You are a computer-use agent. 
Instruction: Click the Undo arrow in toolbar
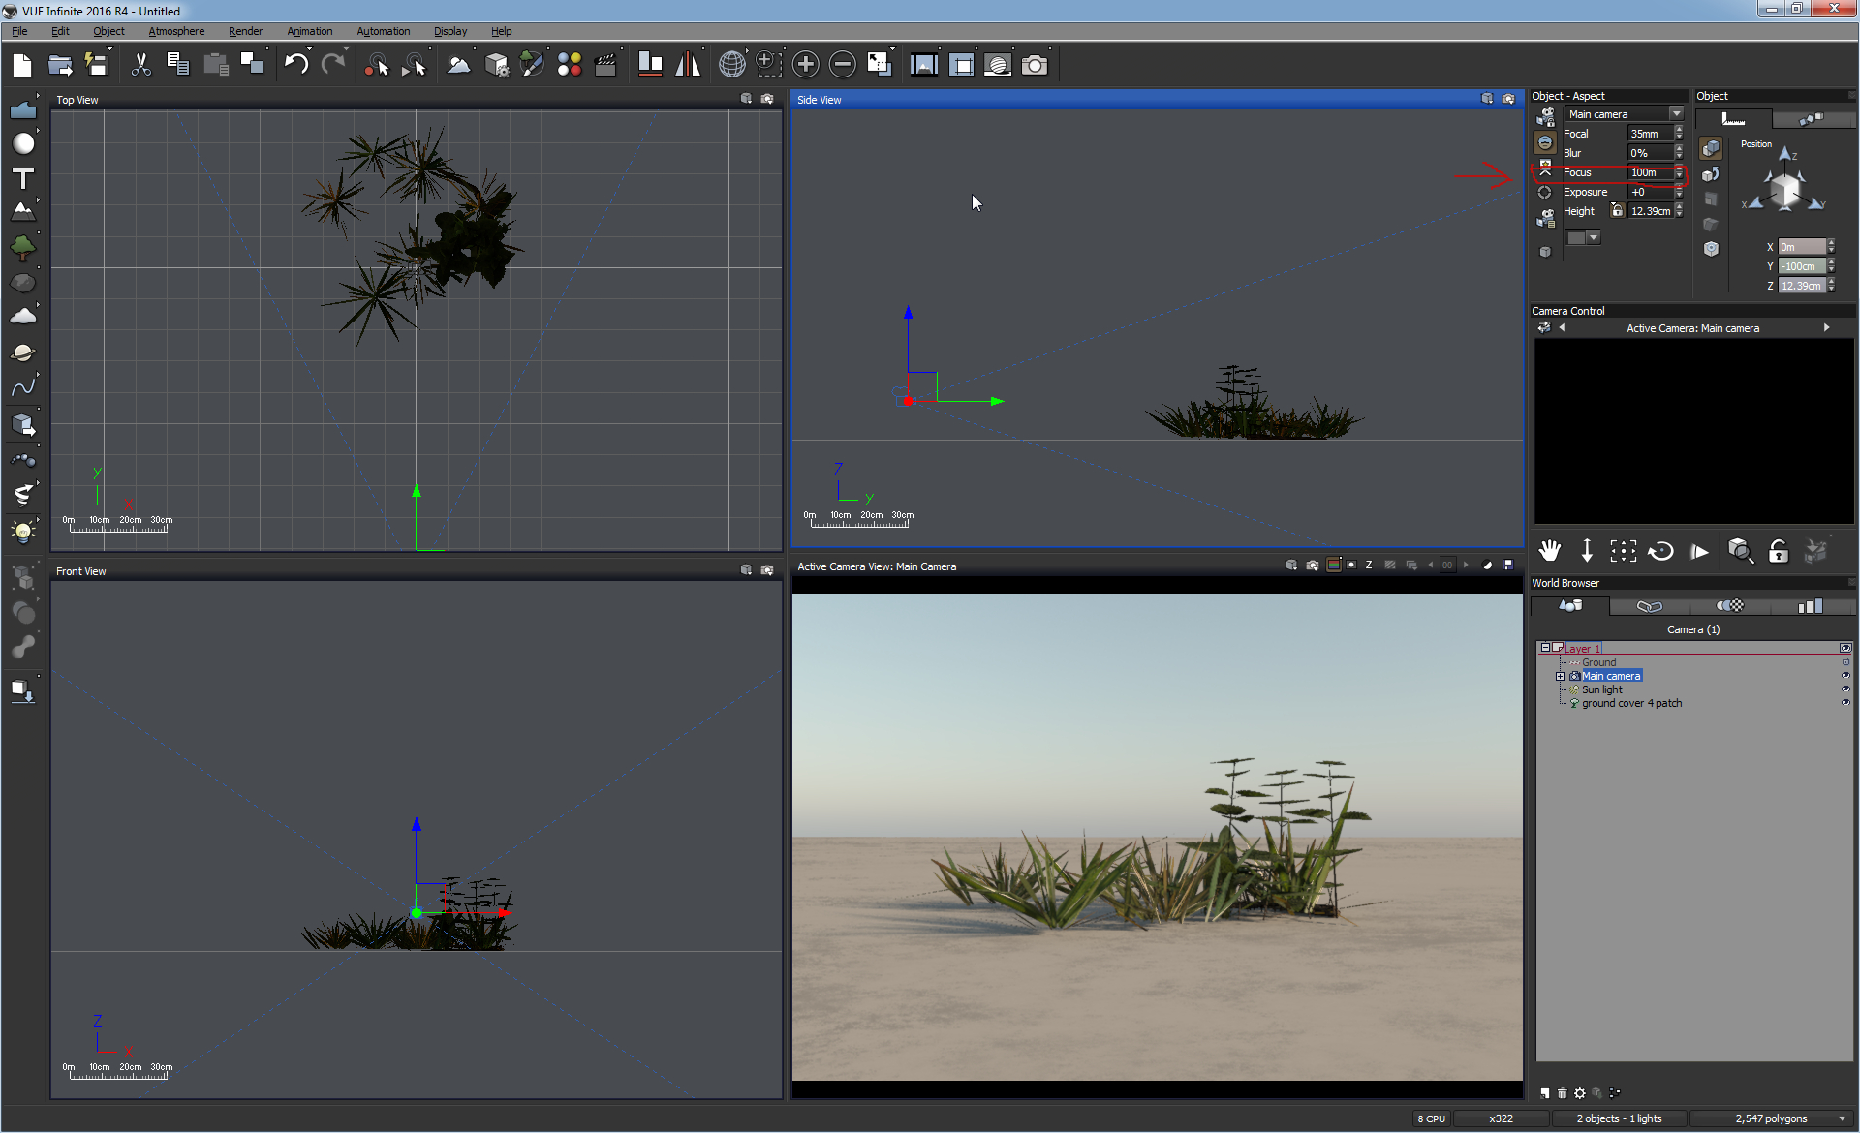coord(295,65)
